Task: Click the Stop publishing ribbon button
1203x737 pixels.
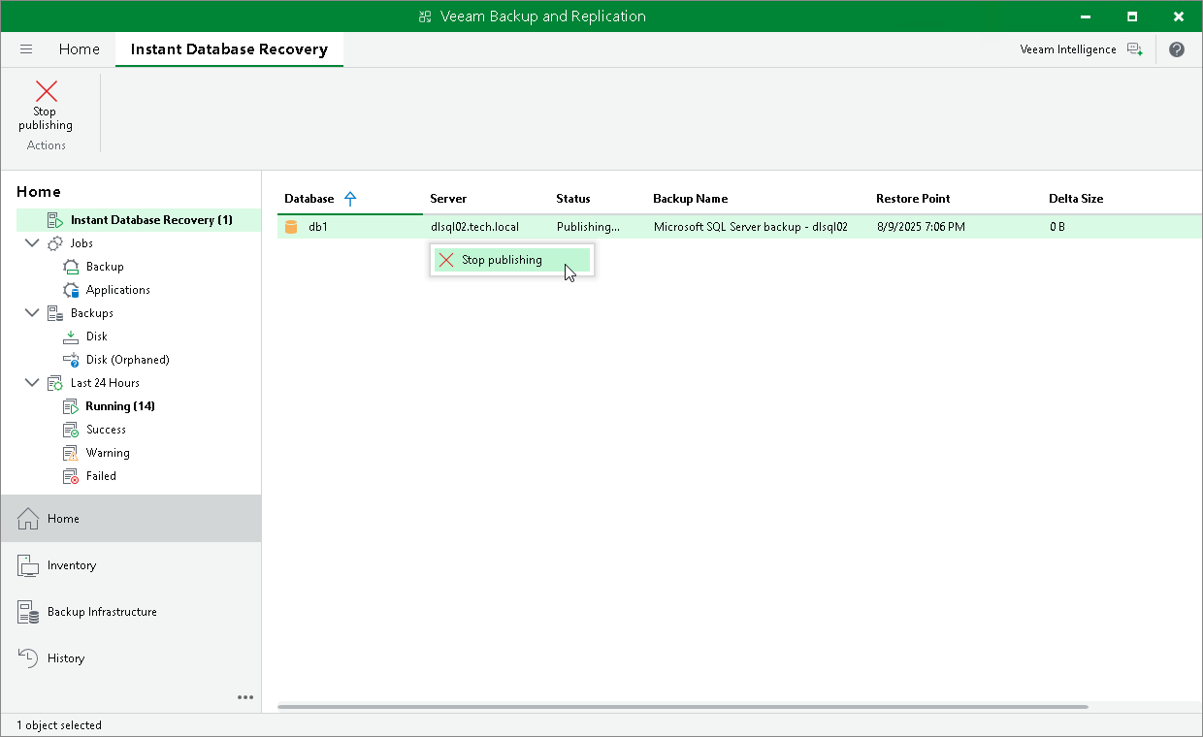Action: tap(46, 106)
